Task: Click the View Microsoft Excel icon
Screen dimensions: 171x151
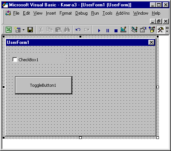Action: [x=9, y=30]
